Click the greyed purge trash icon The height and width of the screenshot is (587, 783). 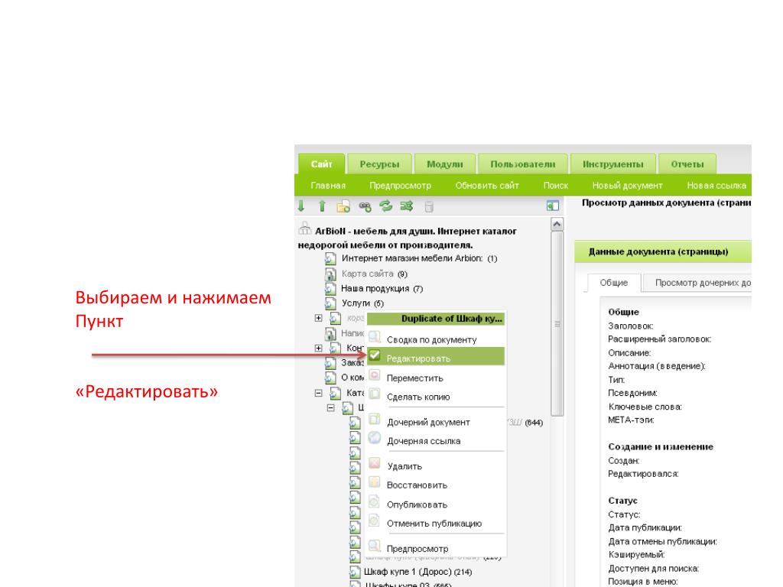pyautogui.click(x=428, y=206)
